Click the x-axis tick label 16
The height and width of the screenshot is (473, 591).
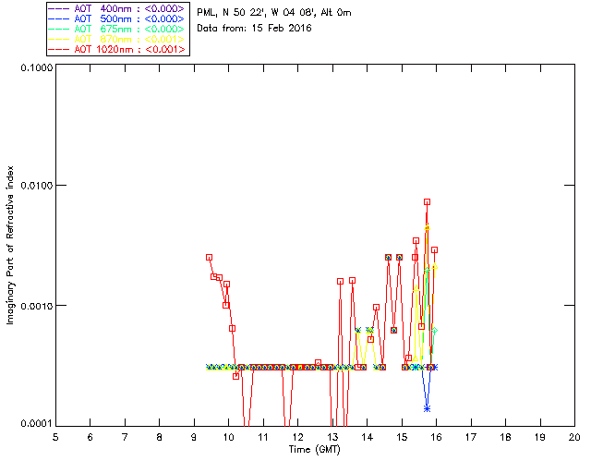point(436,437)
